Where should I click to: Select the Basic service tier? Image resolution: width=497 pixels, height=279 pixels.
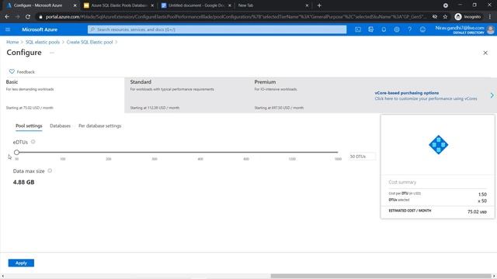click(62, 95)
